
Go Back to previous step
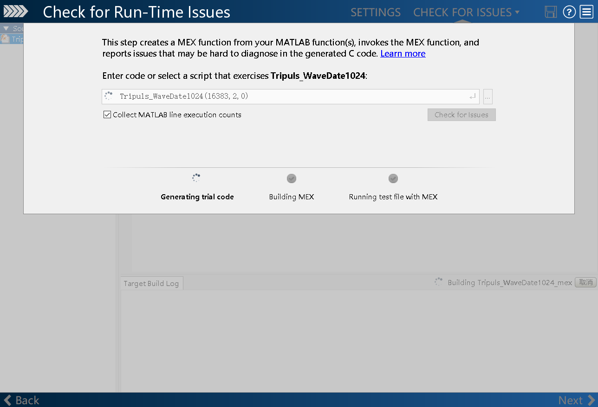(21, 400)
